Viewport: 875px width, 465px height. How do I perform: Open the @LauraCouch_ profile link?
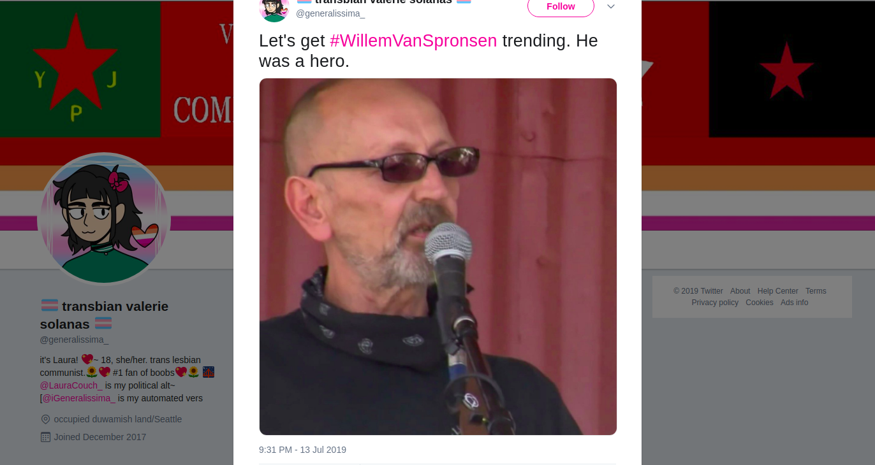pyautogui.click(x=71, y=385)
